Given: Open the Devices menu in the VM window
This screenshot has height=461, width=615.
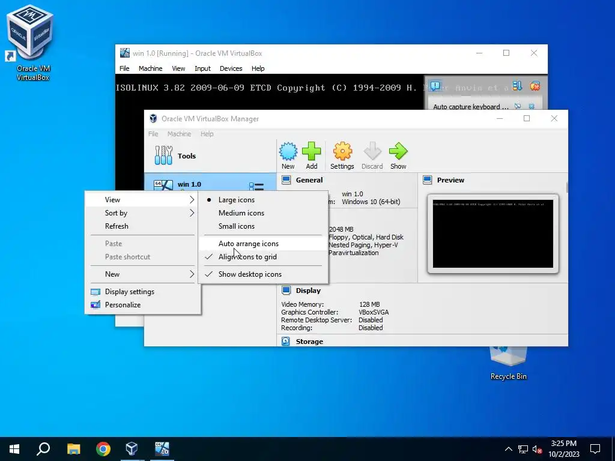Looking at the screenshot, I should point(231,68).
